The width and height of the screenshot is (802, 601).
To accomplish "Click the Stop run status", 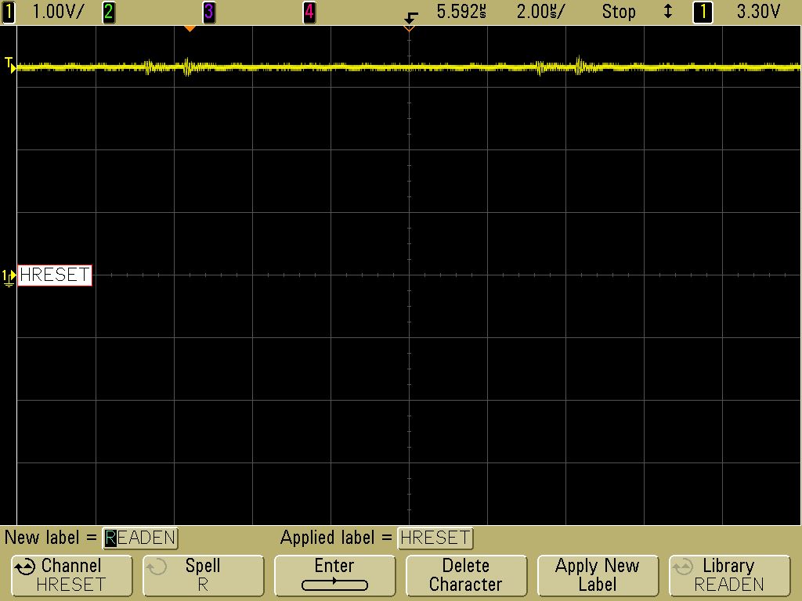I will coord(619,12).
